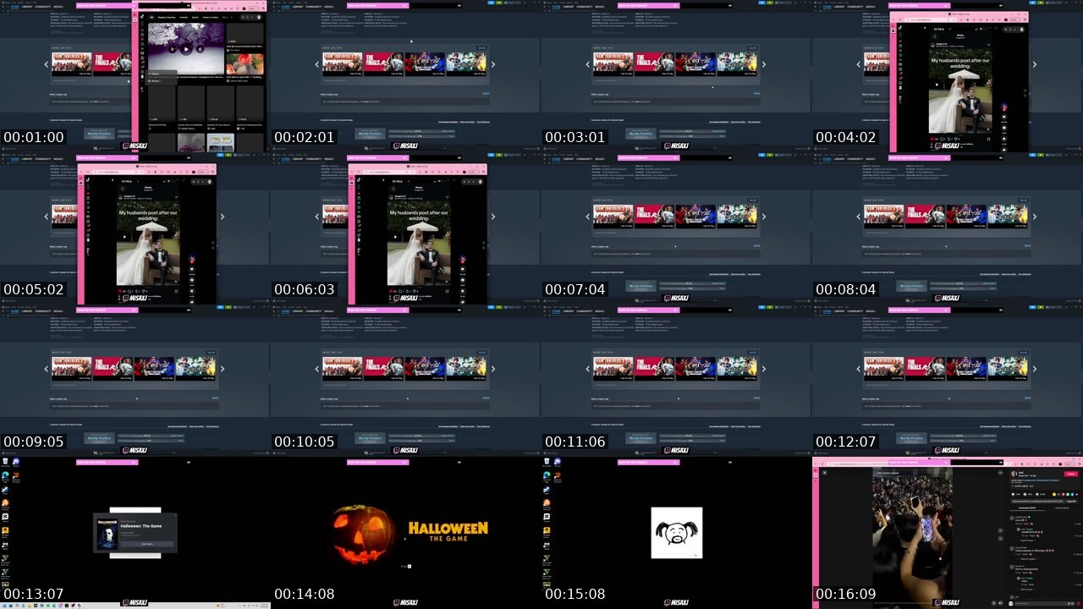
Task: Click "Mostly Positive" review summary in 00:02:01 frame
Action: 370,134
